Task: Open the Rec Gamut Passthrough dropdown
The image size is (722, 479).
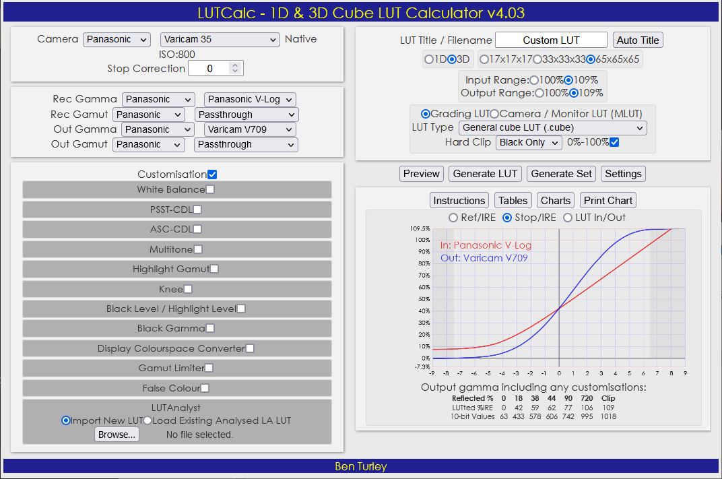Action: tap(247, 115)
